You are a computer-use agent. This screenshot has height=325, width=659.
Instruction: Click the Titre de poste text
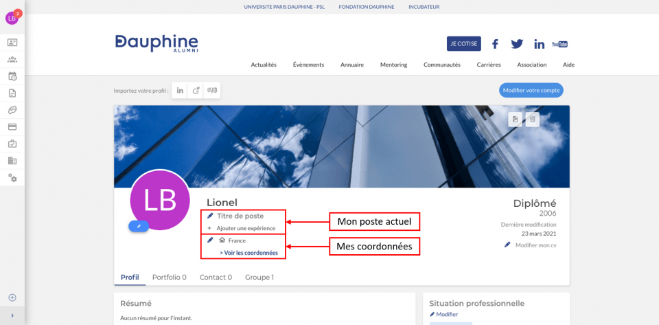pos(240,216)
